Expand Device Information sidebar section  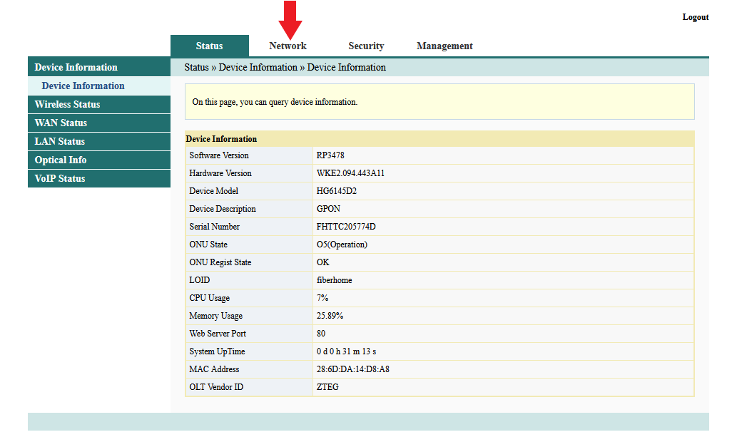[x=99, y=67]
